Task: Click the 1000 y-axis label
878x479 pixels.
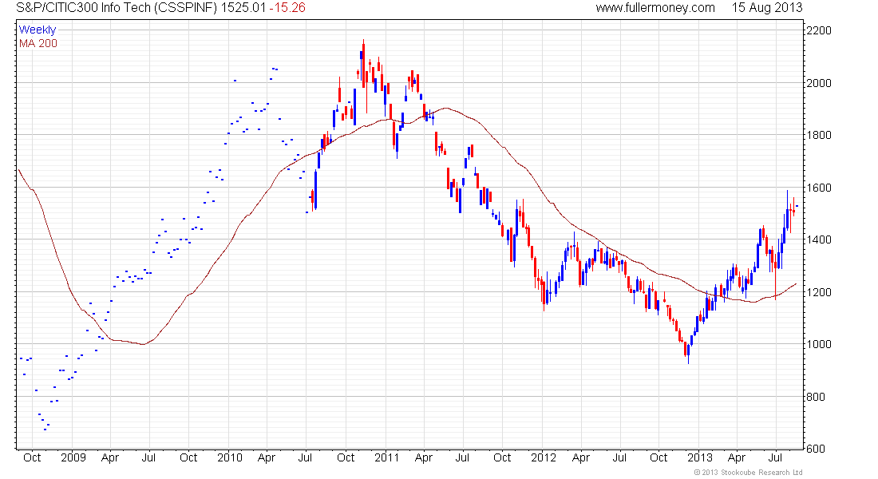Action: click(819, 345)
